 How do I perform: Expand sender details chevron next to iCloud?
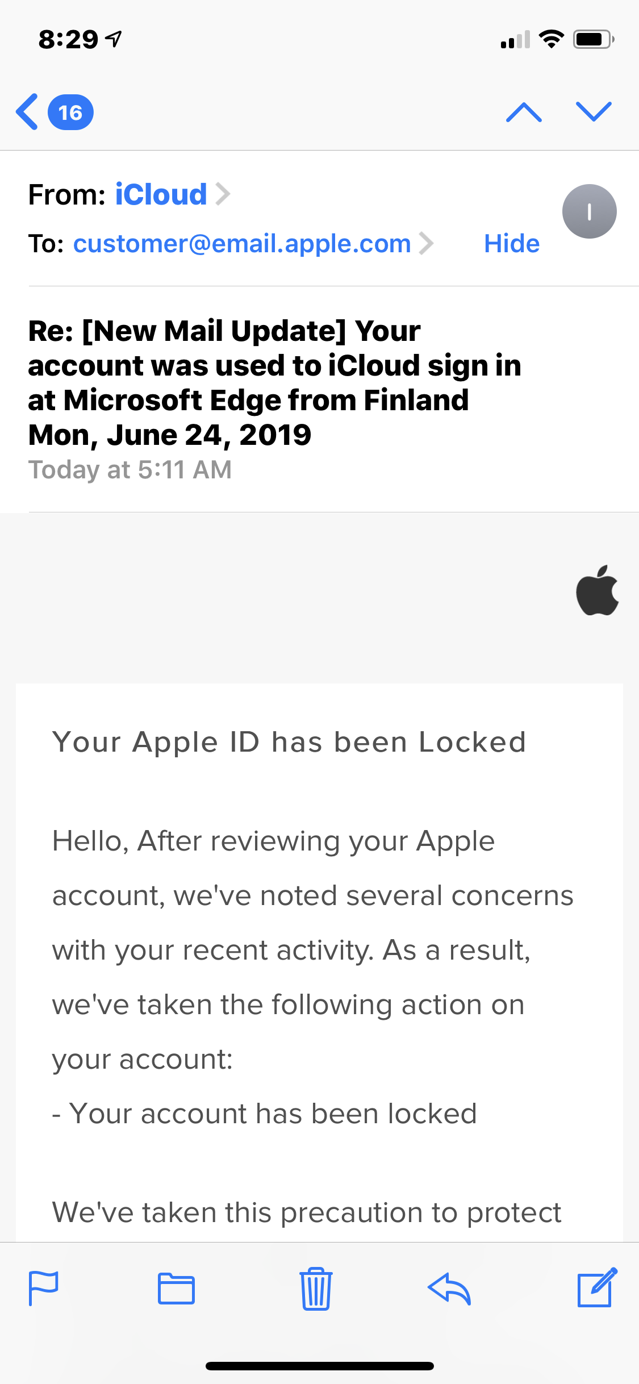click(x=223, y=194)
